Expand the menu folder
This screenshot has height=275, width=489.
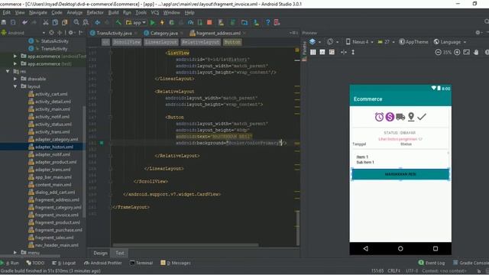(15, 252)
